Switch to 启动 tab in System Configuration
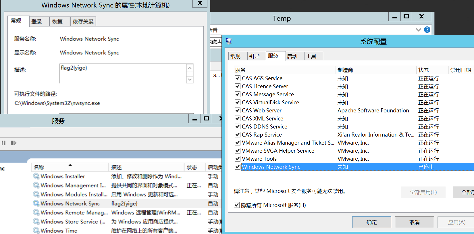Screen dimensions: 474x234 (x=295, y=56)
